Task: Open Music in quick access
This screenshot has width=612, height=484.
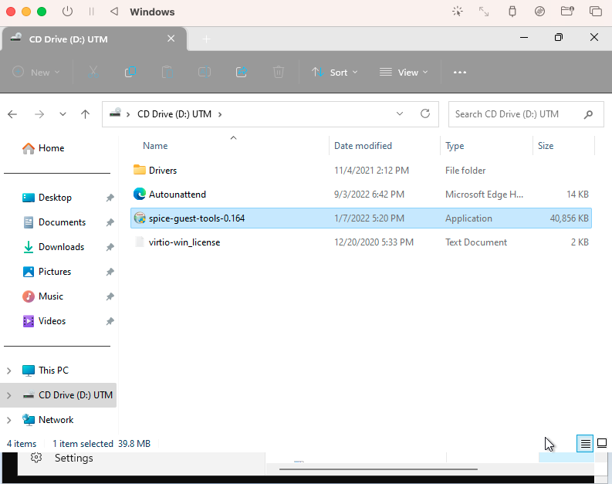Action: point(43,296)
